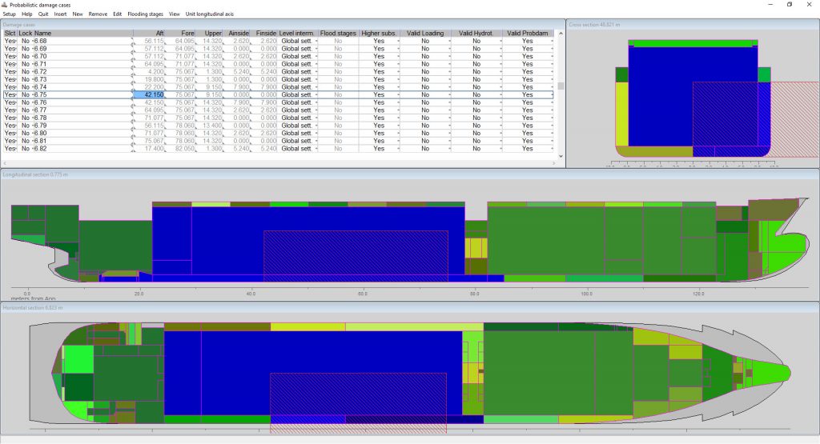820x444 pixels.
Task: Click the damage cases horizontal scrollbar right arrow
Action: (x=553, y=163)
